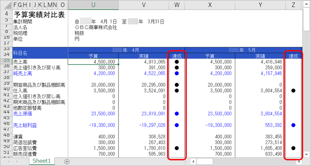Click the May 達成 dot for 仕入高
The height and width of the screenshot is (166, 311).
coord(294,91)
